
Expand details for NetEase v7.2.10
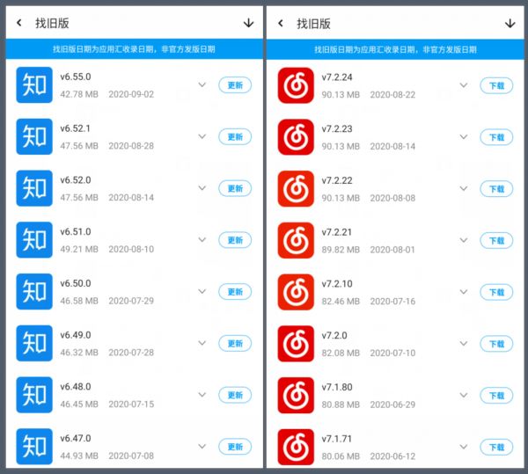coord(464,292)
